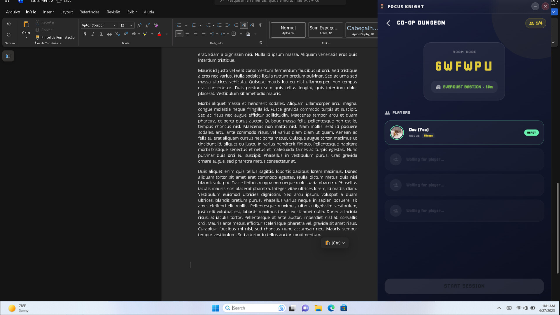
Task: Apply bold formatting with the N icon
Action: 85,34
